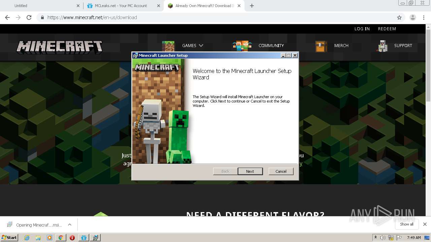Click the 7:49 AM clock
Image resolution: width=431 pixels, height=242 pixels.
[414, 238]
